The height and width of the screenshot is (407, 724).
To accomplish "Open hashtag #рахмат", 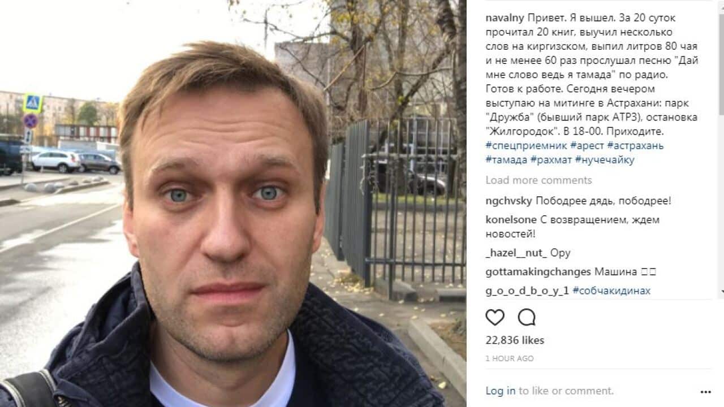I will 551,160.
